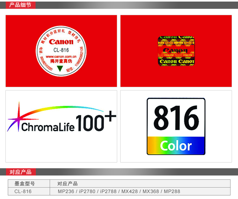Open the round Canon CL-816 anti-counterfeit sticker image
This screenshot has width=238, height=199.
pos(61,51)
